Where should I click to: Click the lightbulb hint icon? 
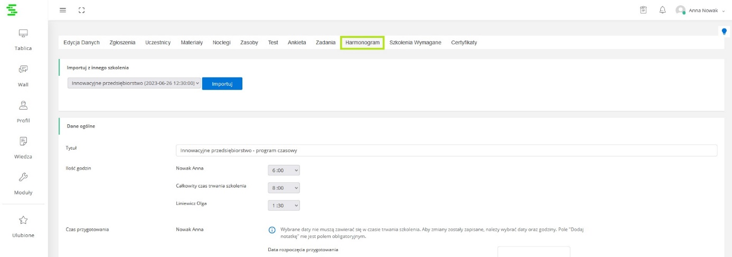(x=724, y=32)
